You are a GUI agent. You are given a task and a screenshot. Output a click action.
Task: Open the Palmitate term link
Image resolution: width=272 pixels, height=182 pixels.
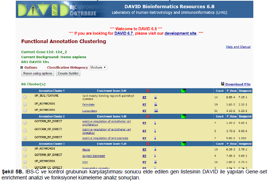(x=89, y=104)
